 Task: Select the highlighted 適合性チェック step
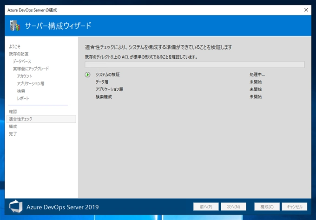[41, 119]
